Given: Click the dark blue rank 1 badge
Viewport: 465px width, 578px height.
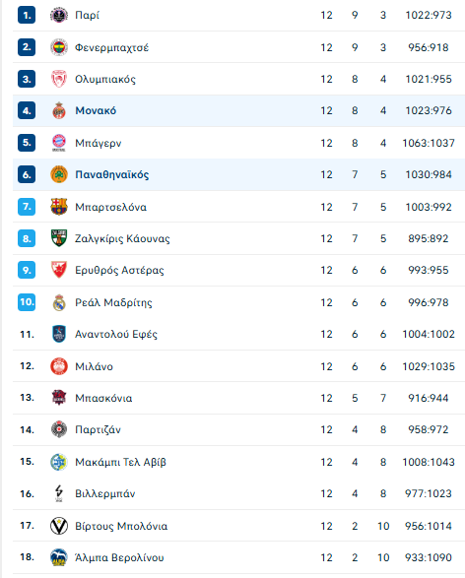Looking at the screenshot, I should 27,15.
